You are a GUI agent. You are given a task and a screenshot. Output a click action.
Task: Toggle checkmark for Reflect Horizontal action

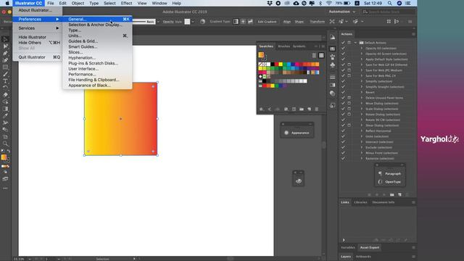(x=343, y=130)
